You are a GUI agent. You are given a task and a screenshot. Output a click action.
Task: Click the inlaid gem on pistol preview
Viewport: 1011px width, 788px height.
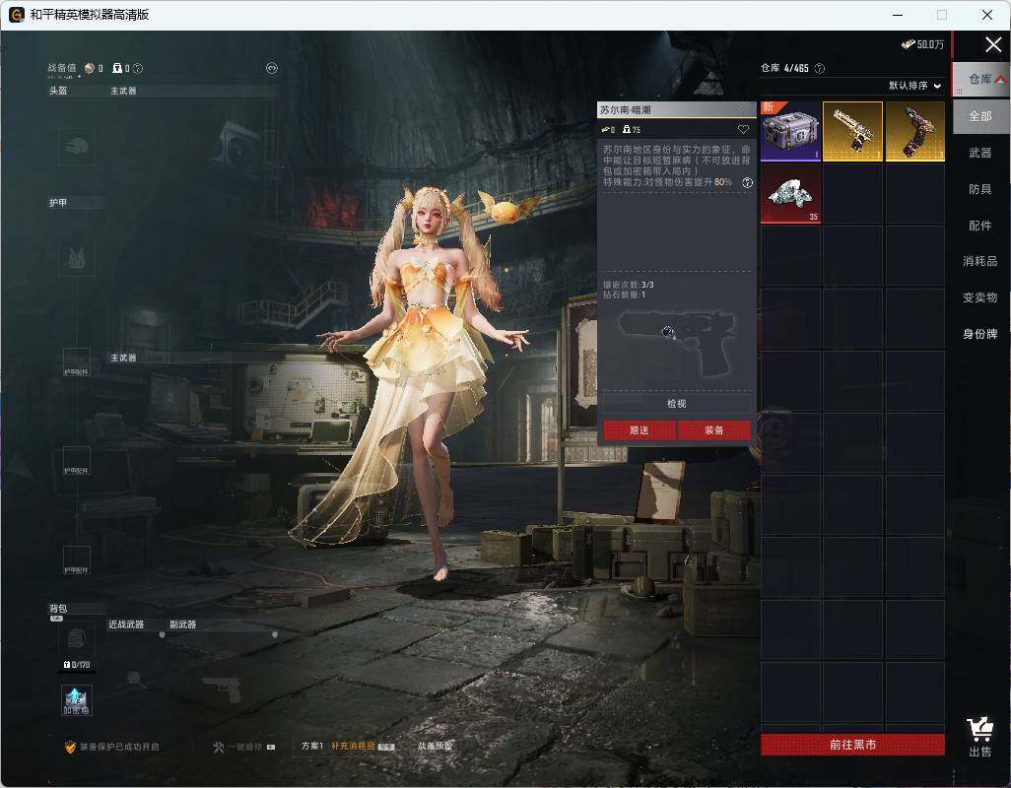point(668,331)
